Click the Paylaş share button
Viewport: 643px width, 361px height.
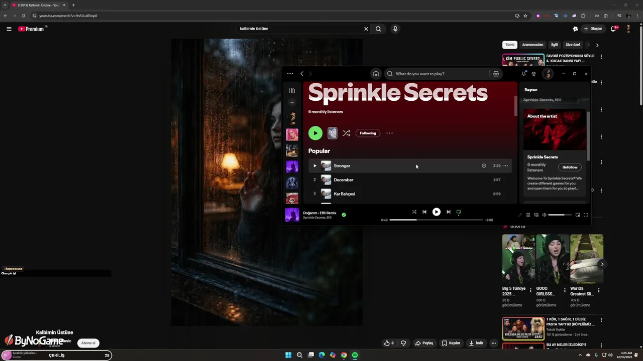point(424,343)
